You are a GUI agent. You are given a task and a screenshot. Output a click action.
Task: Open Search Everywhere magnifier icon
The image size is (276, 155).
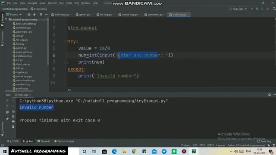(x=274, y=9)
